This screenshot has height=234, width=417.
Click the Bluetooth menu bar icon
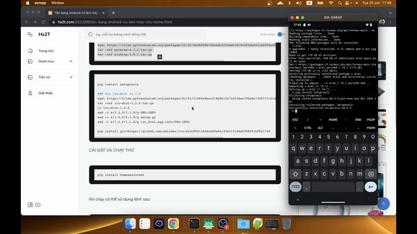pos(289,3)
